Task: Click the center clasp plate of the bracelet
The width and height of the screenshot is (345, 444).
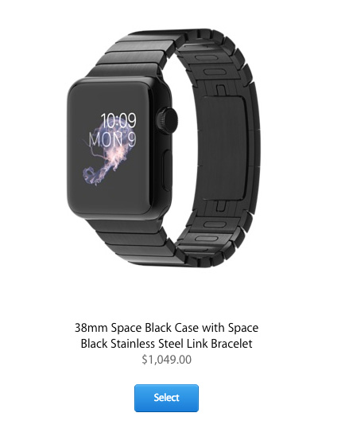Action: [x=223, y=148]
